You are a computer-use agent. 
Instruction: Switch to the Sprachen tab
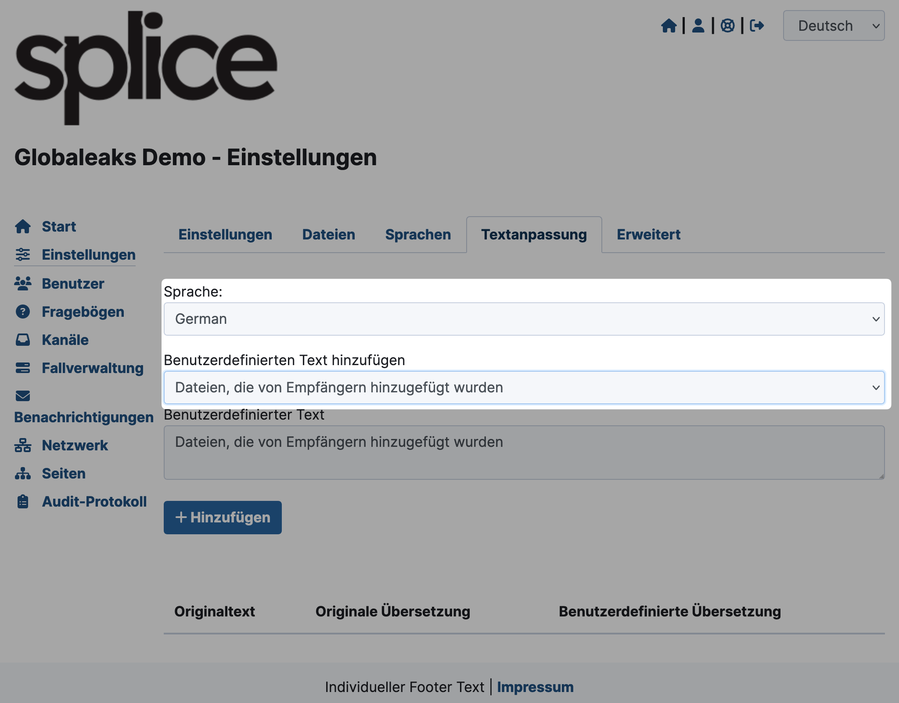click(418, 235)
